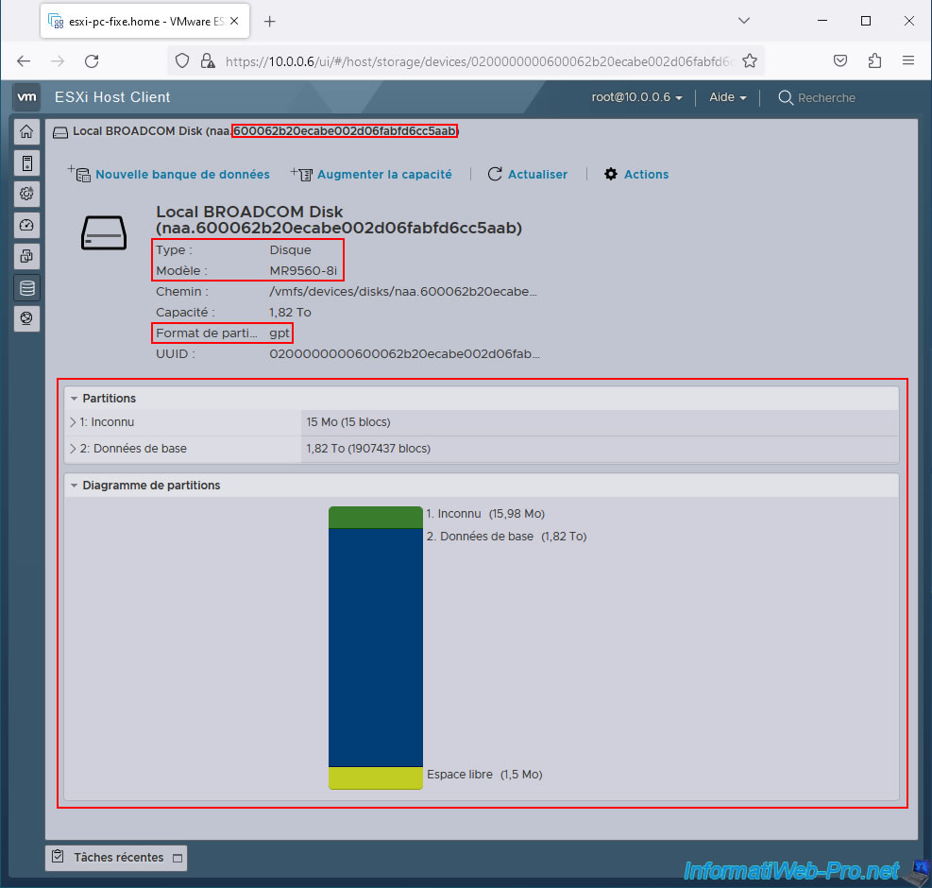
Task: Click Augmenter la capacité
Action: click(384, 174)
